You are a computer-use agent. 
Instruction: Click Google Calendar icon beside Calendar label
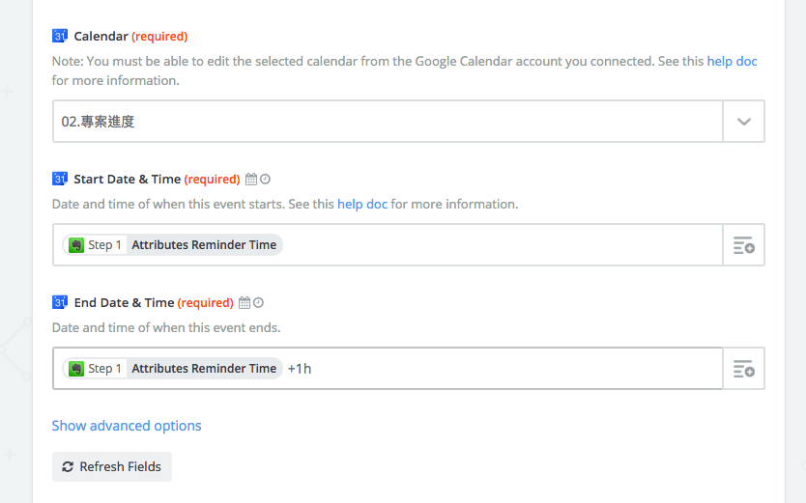coord(60,37)
